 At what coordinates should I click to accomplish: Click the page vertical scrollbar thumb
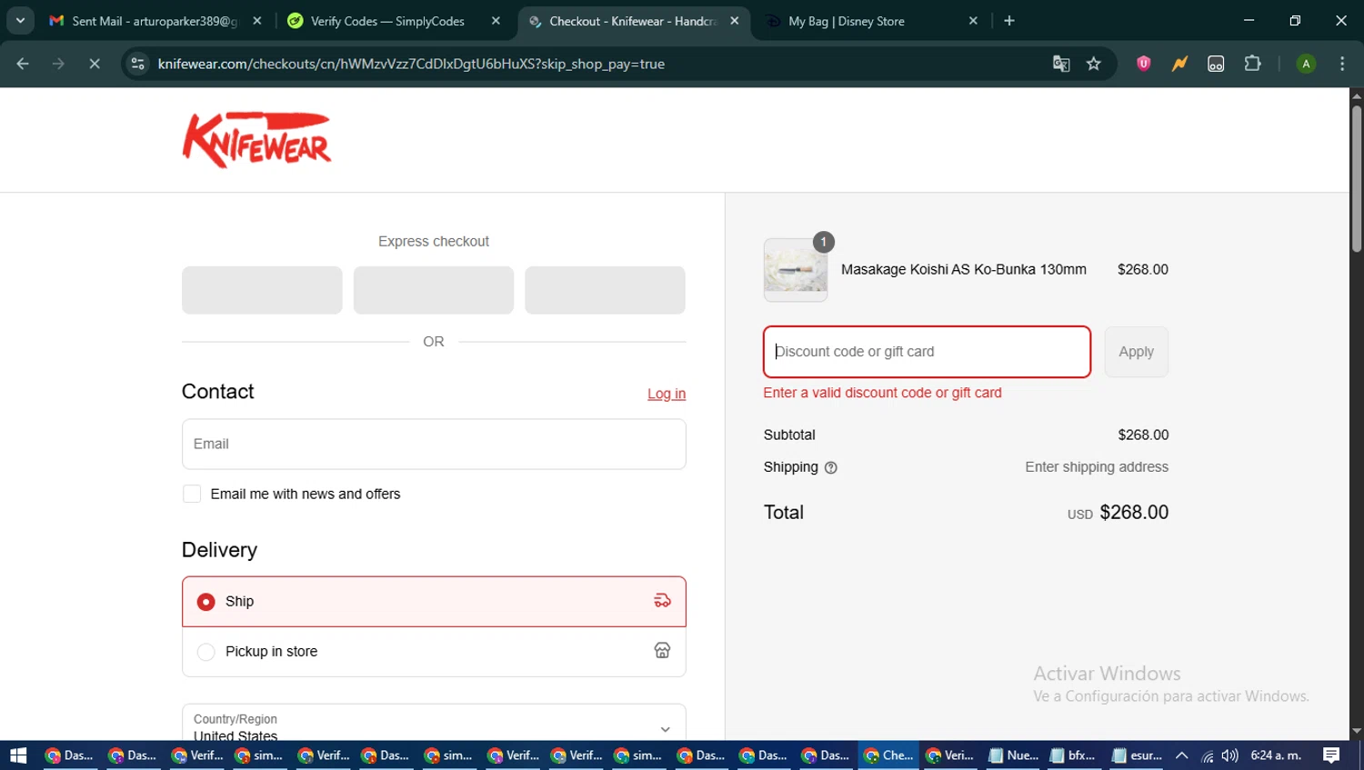click(x=1357, y=178)
